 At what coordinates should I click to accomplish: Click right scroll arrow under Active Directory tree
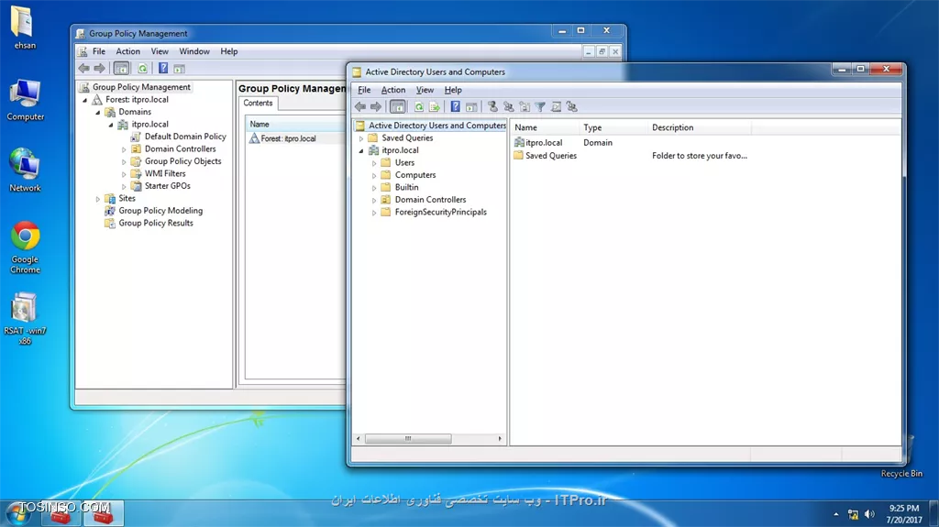[x=500, y=438]
